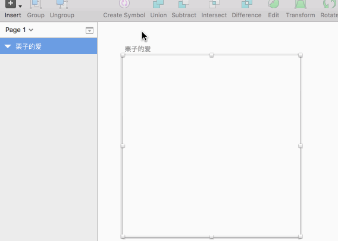338x241 pixels.
Task: Toggle the pages list collapse button
Action: point(89,30)
